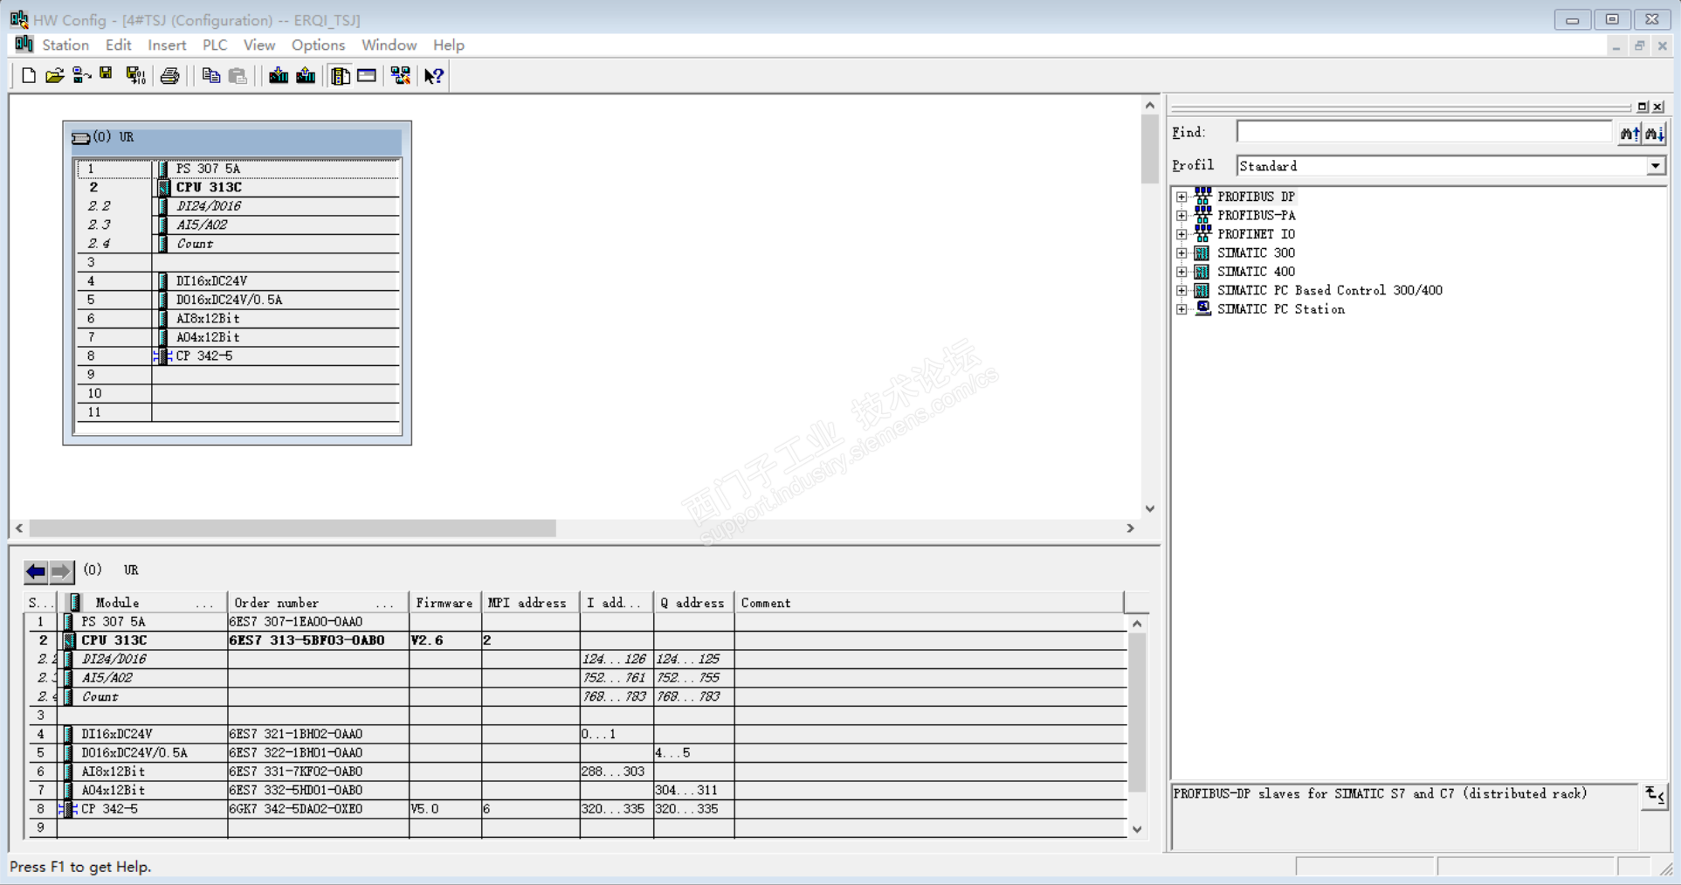
Task: Click the catalog description toggle icon at bottom right
Action: point(1655,796)
